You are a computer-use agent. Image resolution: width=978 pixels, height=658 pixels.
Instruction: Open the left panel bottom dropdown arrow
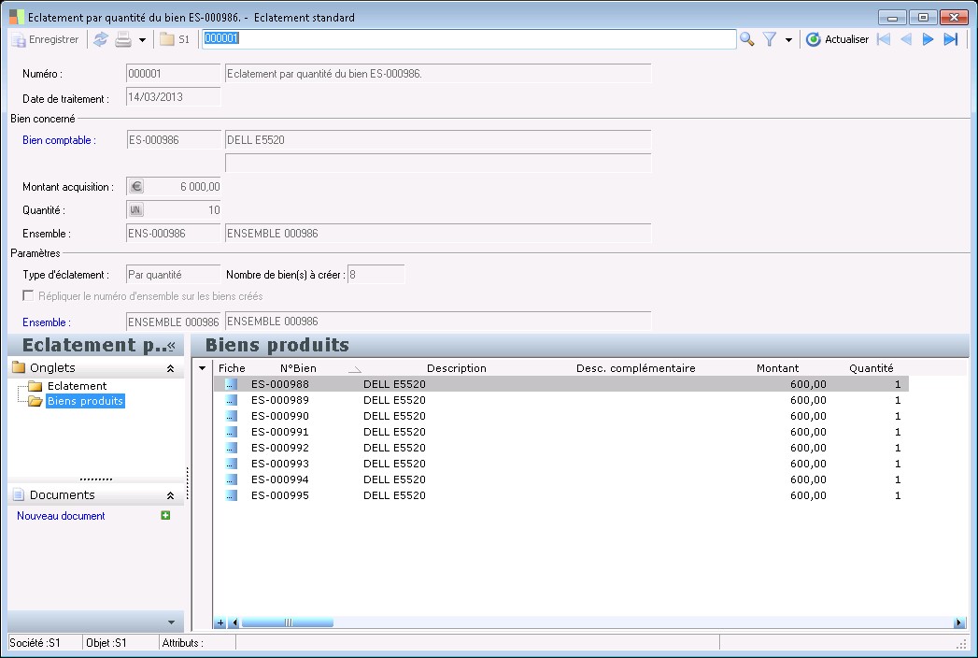tap(172, 622)
